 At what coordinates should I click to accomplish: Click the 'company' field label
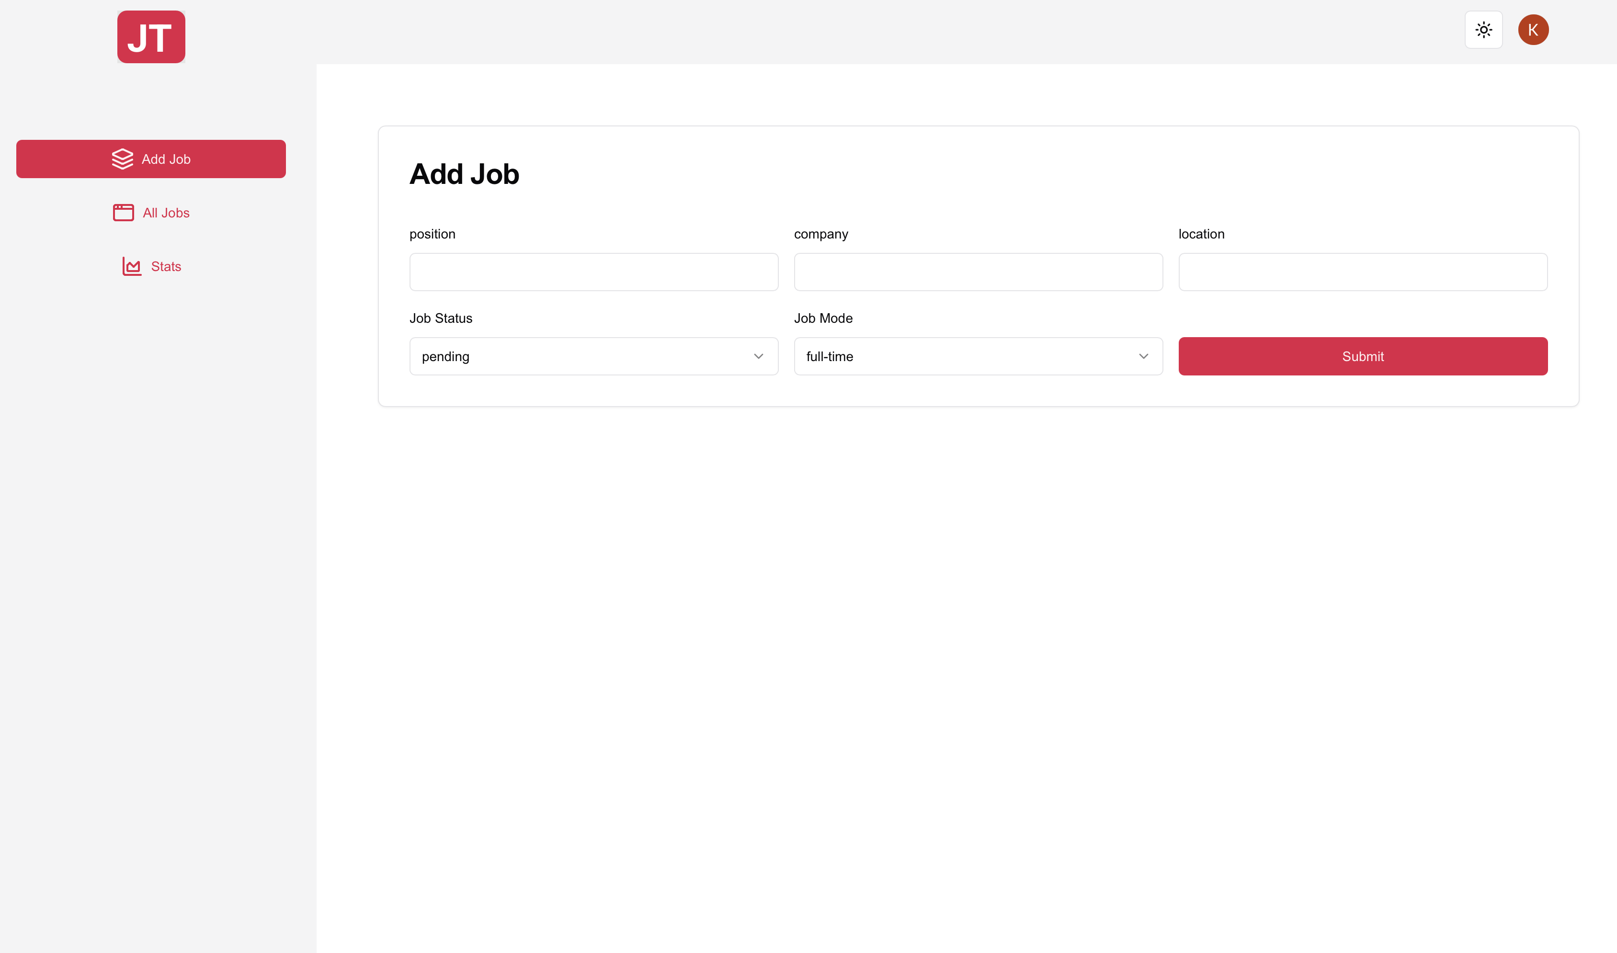point(820,234)
